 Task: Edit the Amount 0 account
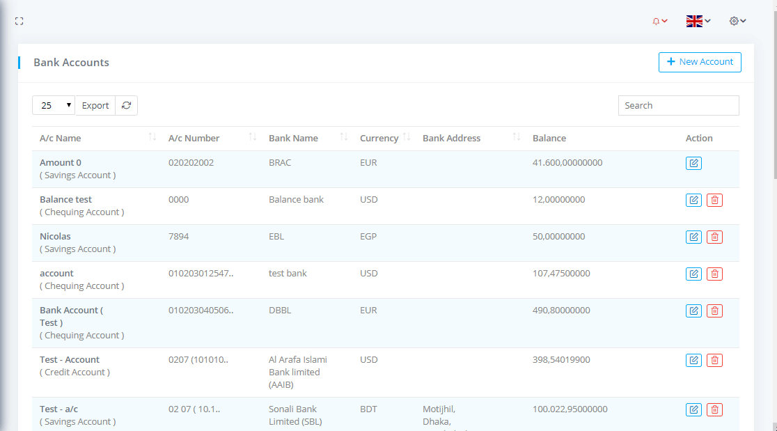click(x=693, y=164)
